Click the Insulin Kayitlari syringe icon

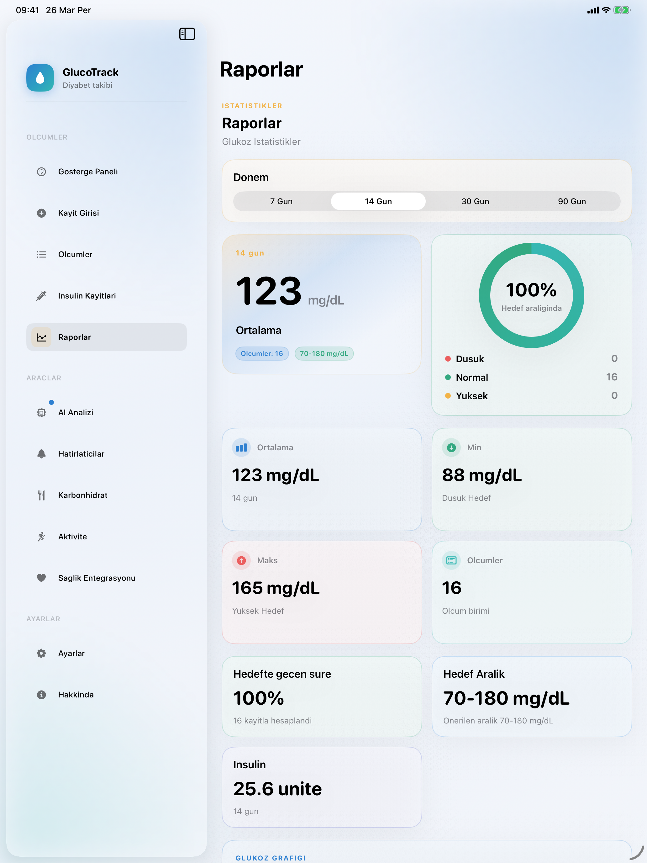pos(41,296)
